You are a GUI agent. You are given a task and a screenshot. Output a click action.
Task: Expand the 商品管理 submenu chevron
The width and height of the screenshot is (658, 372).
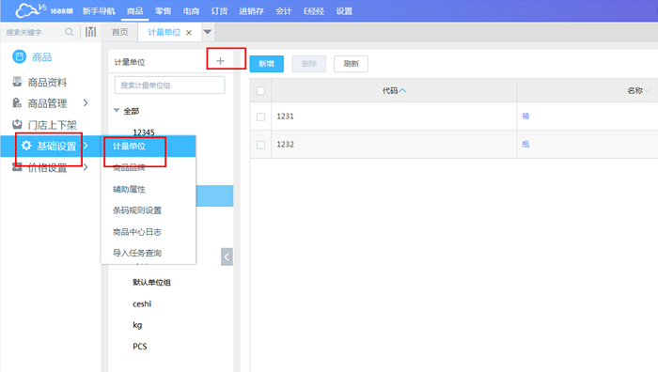[x=86, y=102]
